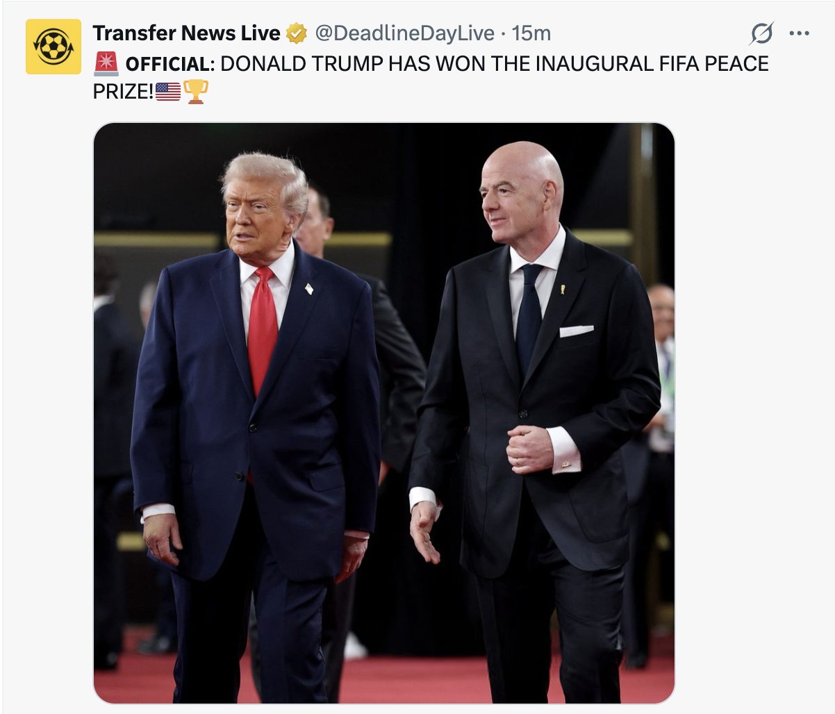Select the word PRIZE! in the post
Screen dimensions: 835x714
(123, 91)
